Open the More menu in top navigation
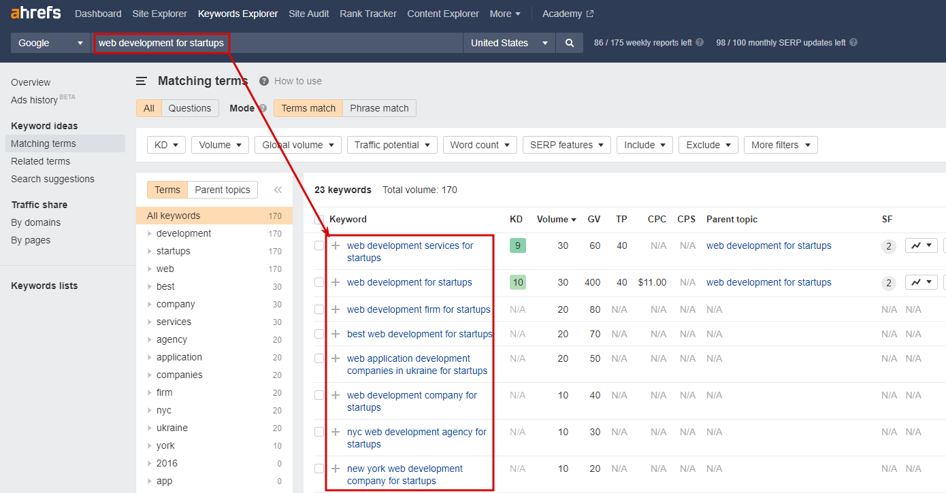This screenshot has width=946, height=493. point(505,14)
